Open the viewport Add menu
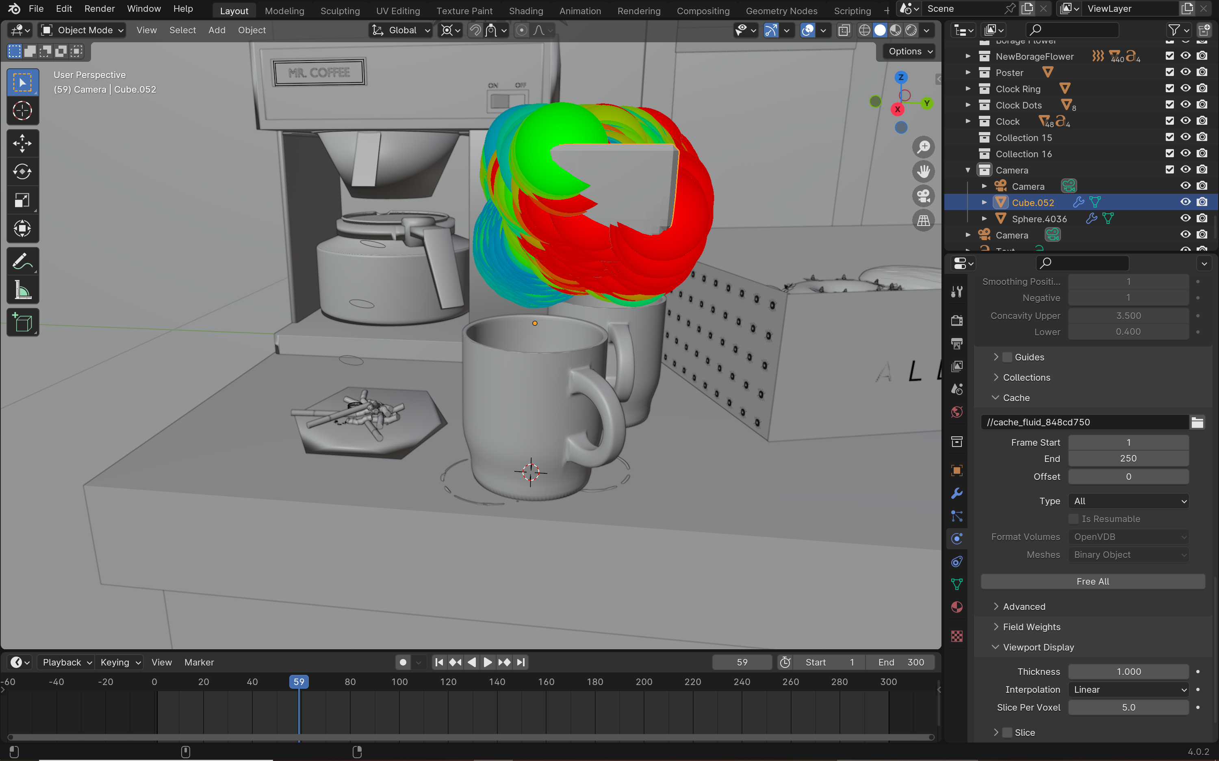Viewport: 1219px width, 761px height. pos(217,30)
